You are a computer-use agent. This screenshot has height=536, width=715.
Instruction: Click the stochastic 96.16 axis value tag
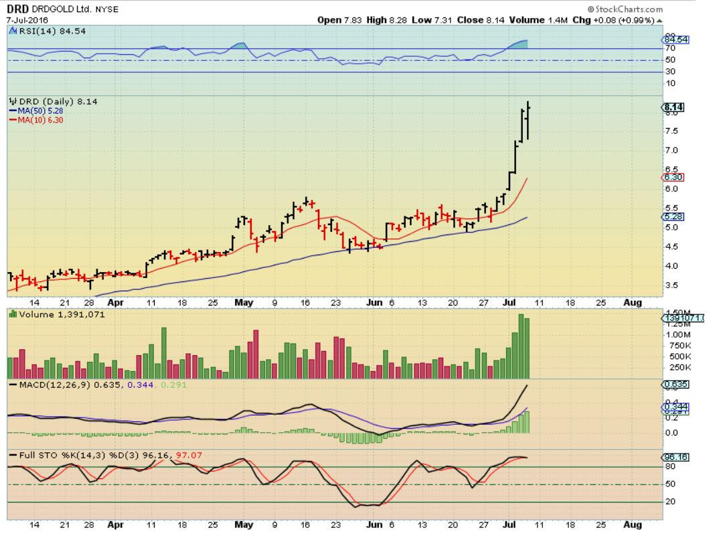676,457
